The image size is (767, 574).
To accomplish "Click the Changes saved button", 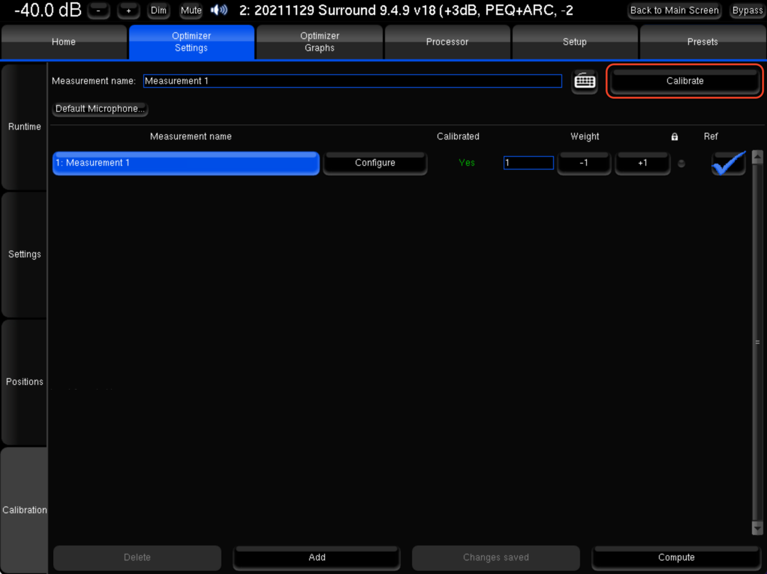I will (x=496, y=558).
